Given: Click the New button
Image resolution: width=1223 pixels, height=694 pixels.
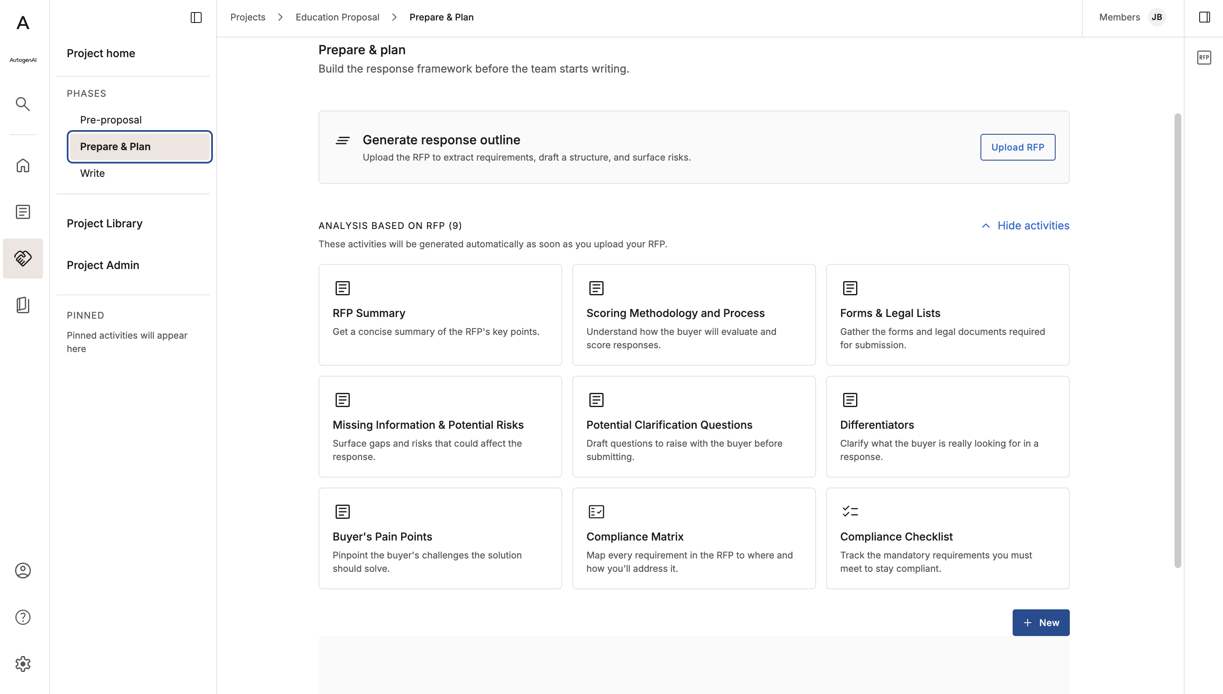Looking at the screenshot, I should coord(1041,623).
